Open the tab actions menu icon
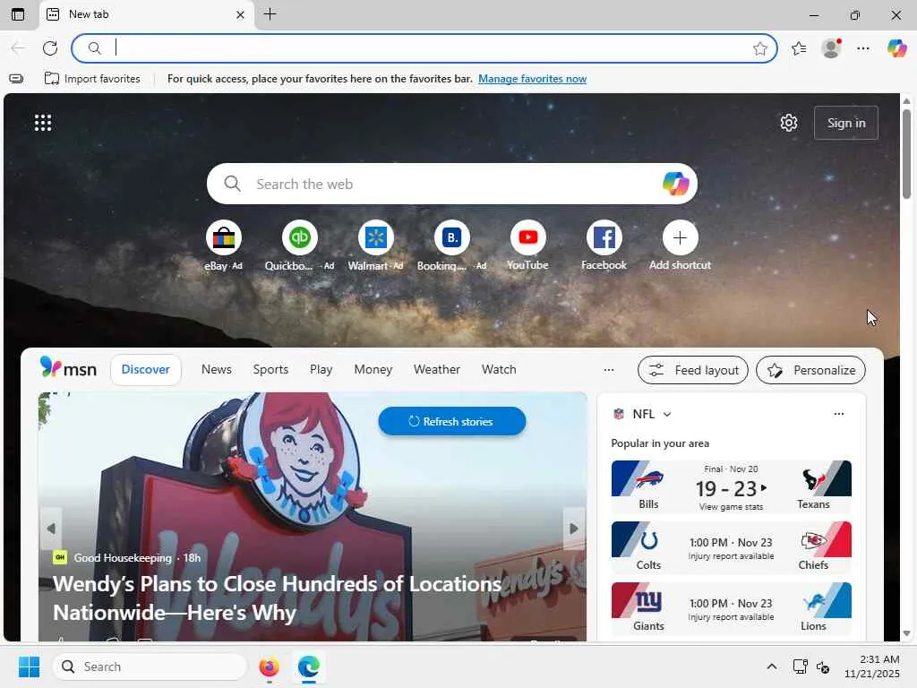The height and width of the screenshot is (688, 917). pos(18,14)
